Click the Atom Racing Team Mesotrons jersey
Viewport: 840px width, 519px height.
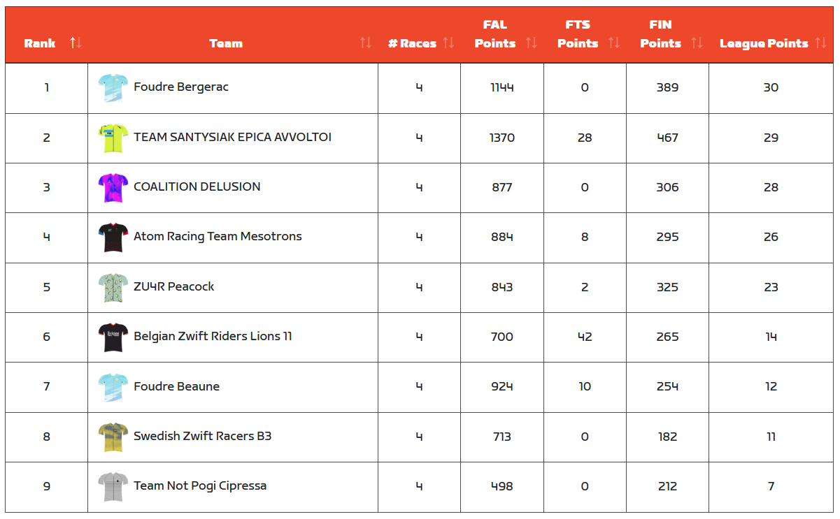[113, 237]
